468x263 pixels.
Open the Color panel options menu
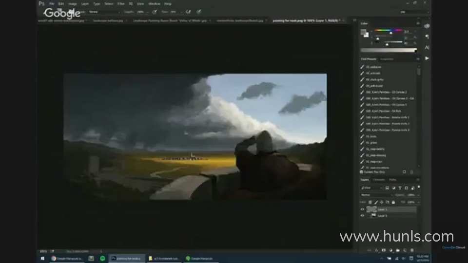418,23
